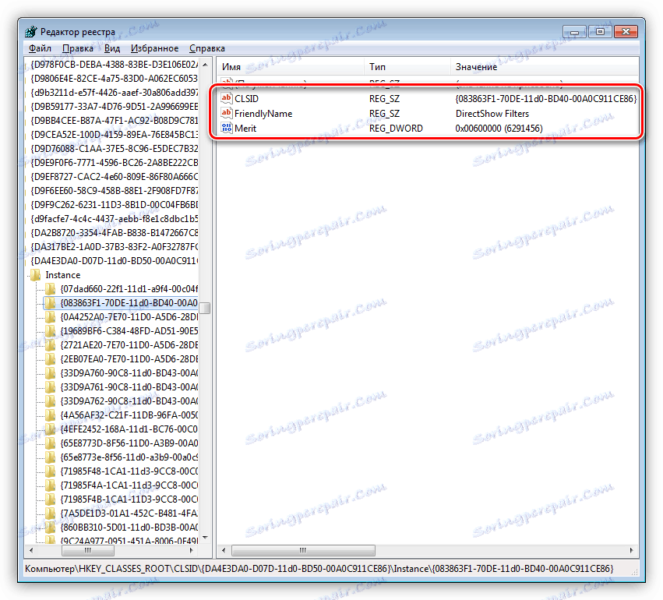Click folder icon of {0A4252A0-7E70-11D0 key
This screenshot has width=663, height=600.
51,316
